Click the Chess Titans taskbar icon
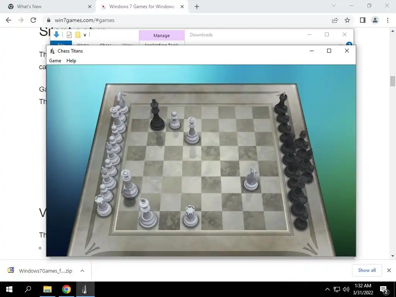 [x=85, y=289]
